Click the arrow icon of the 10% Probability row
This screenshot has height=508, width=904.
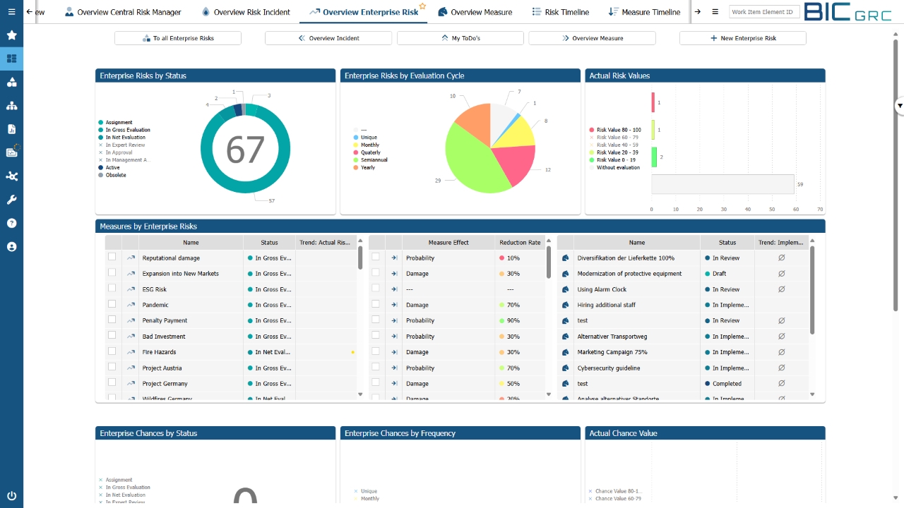(x=394, y=258)
